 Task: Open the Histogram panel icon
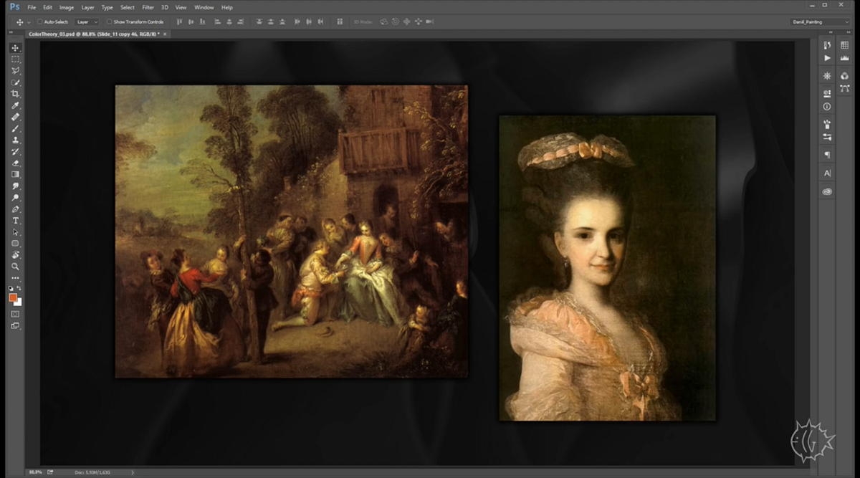[845, 58]
